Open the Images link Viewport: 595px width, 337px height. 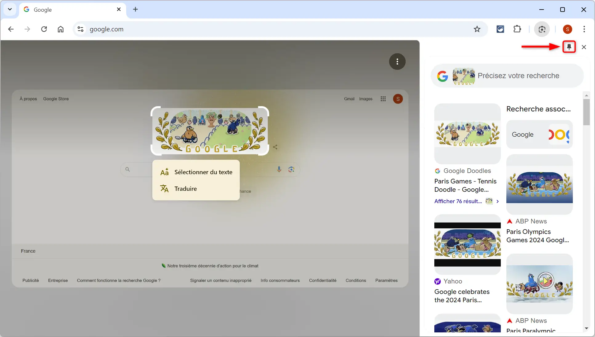click(366, 99)
